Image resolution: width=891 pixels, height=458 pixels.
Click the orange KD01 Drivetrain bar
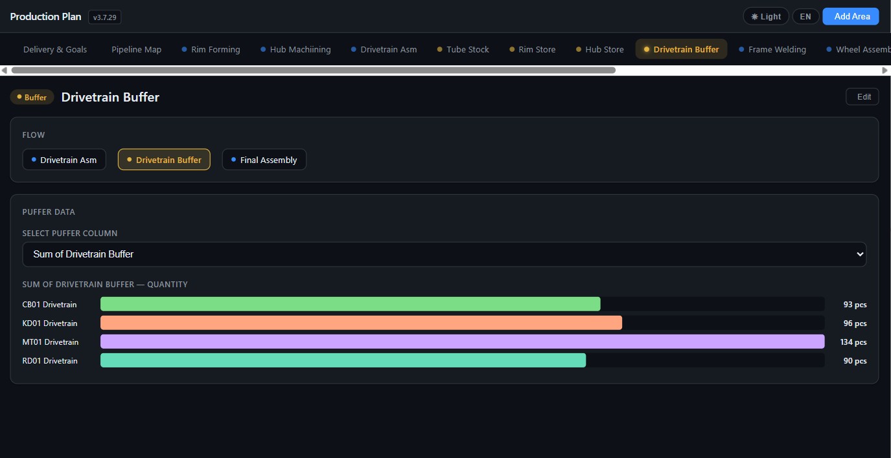(361, 323)
